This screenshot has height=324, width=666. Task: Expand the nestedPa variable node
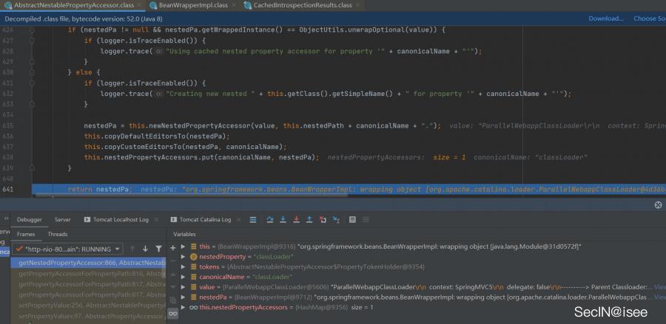click(183, 297)
